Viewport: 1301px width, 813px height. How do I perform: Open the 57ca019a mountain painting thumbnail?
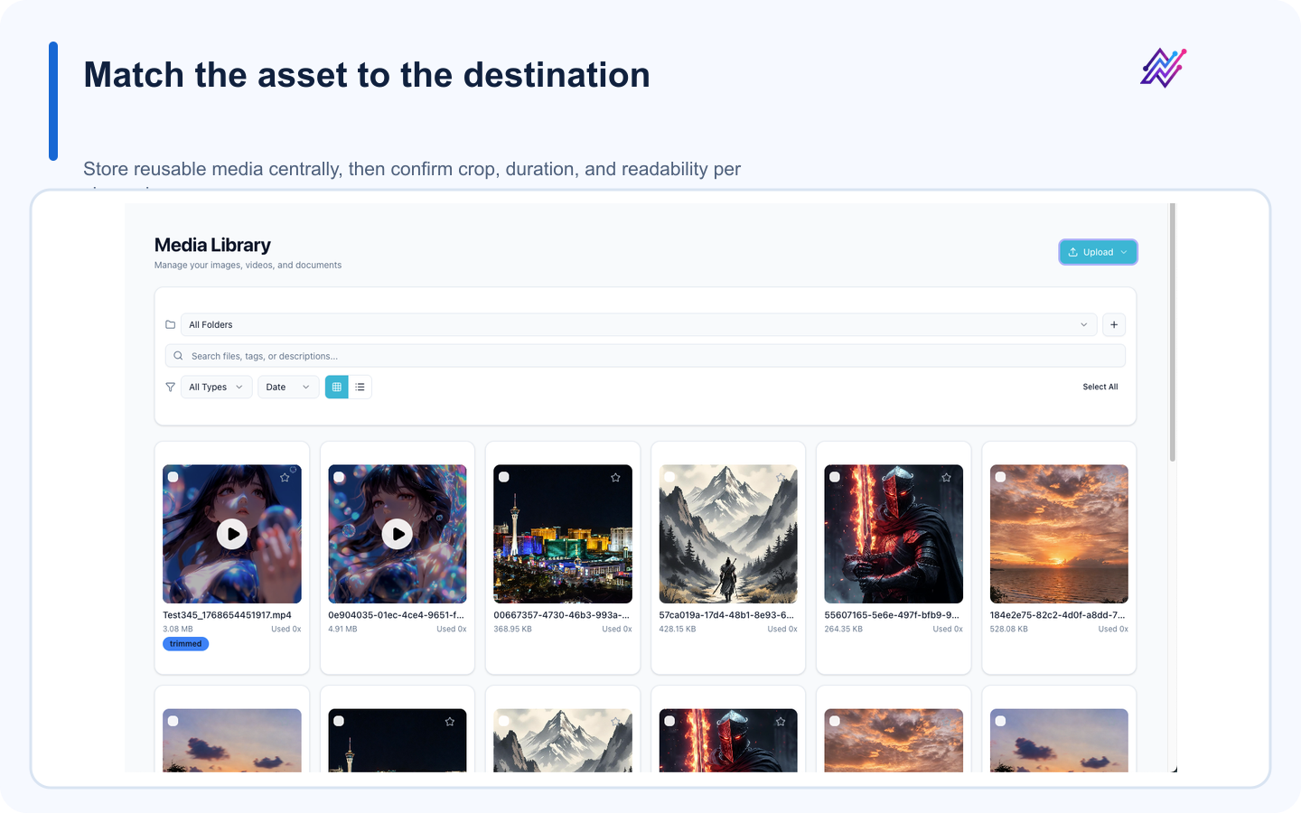pyautogui.click(x=728, y=534)
